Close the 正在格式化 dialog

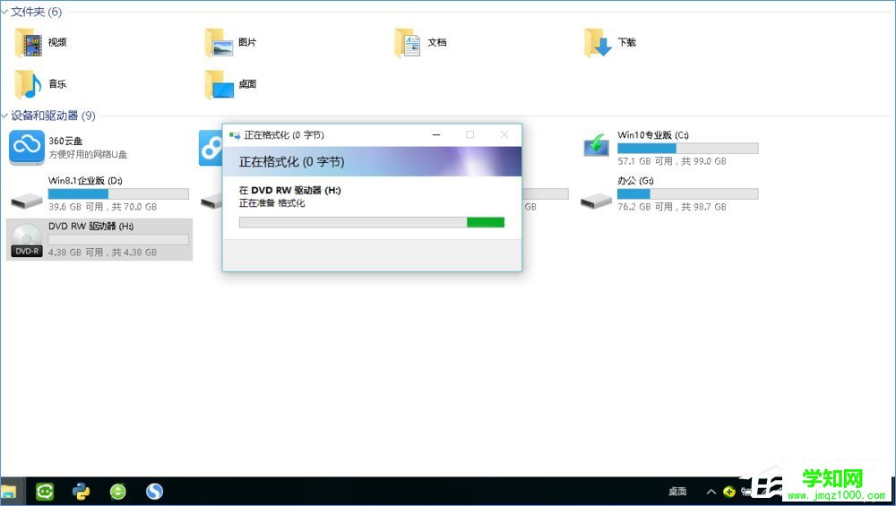click(504, 134)
